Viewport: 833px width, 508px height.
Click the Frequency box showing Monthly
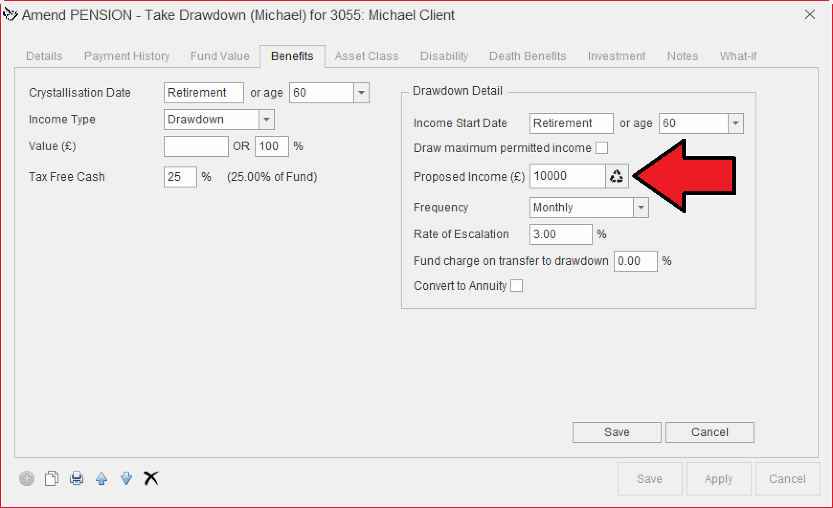pyautogui.click(x=582, y=207)
